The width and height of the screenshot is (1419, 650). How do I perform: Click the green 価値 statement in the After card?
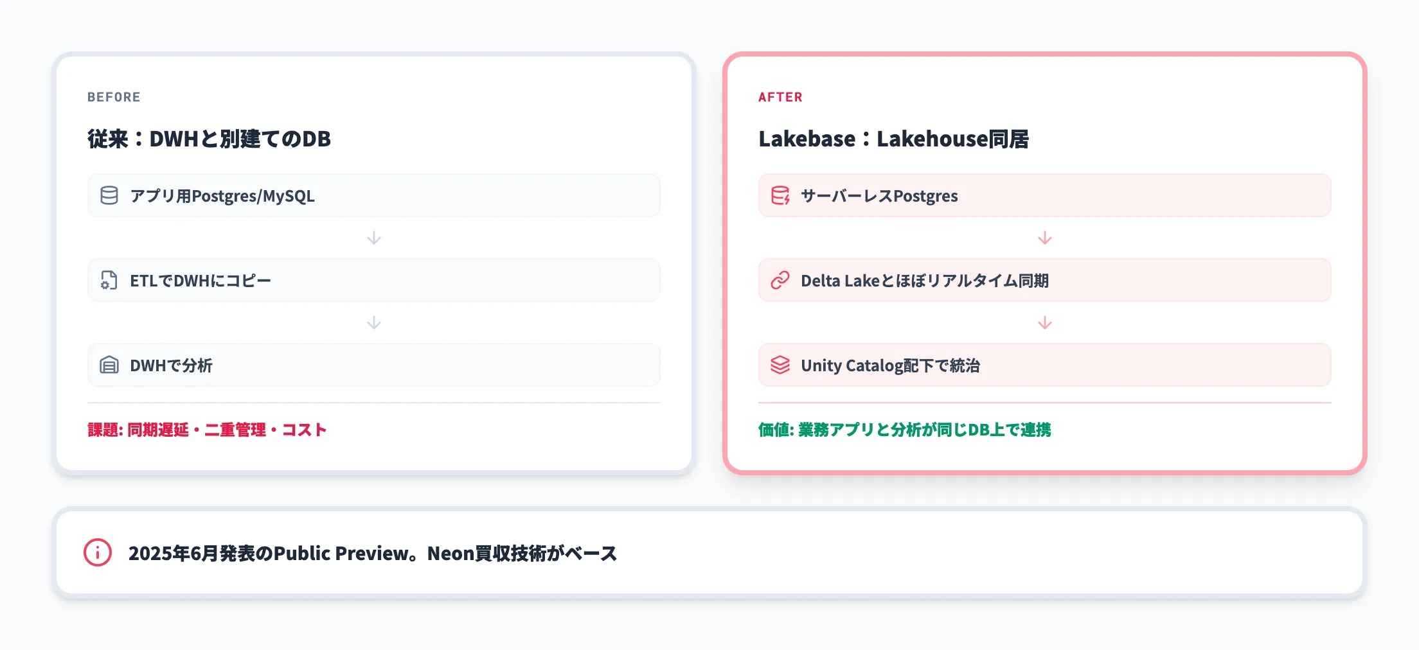tap(906, 430)
